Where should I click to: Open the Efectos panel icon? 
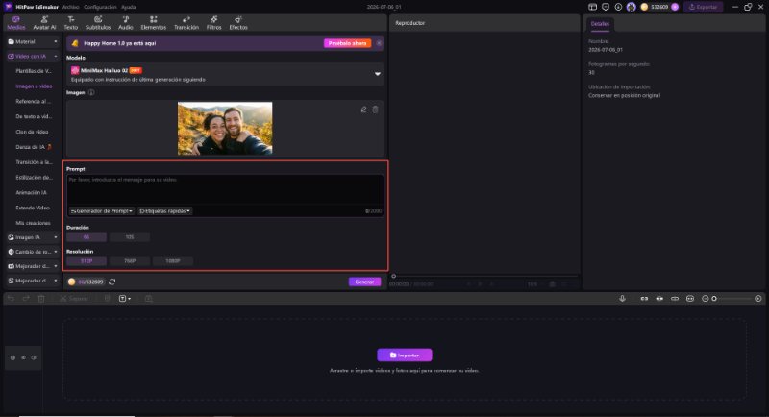238,22
